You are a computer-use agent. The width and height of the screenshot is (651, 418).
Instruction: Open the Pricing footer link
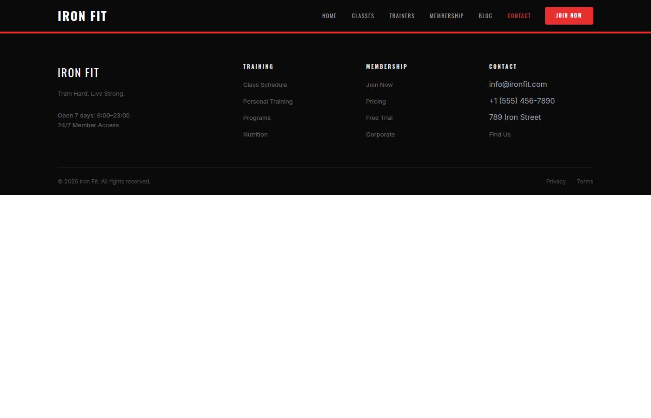[376, 101]
